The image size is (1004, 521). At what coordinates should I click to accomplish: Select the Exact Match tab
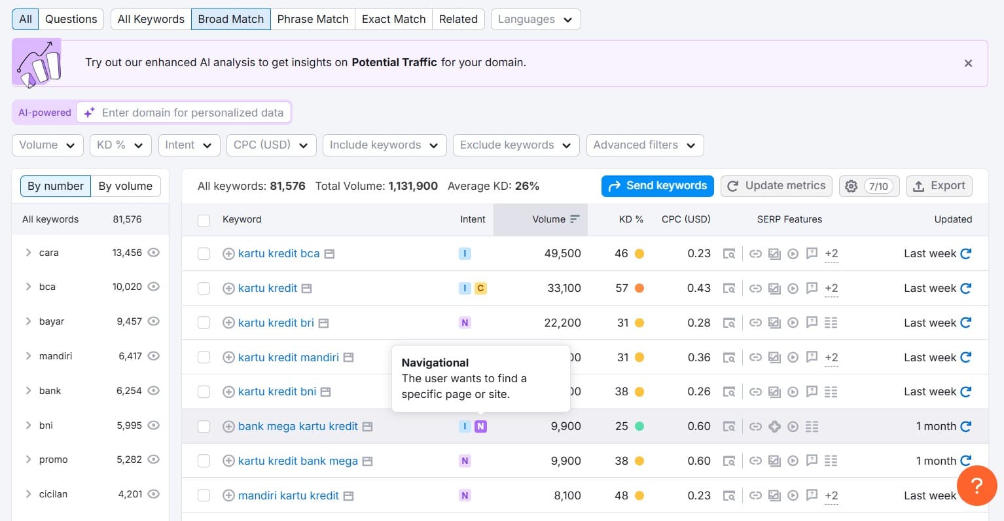(394, 20)
